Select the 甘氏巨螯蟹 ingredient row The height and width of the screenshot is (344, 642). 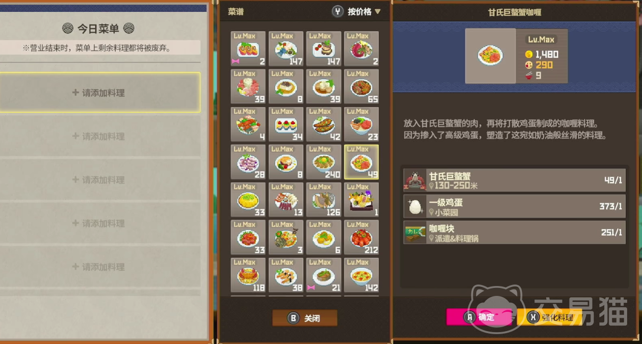coord(514,180)
